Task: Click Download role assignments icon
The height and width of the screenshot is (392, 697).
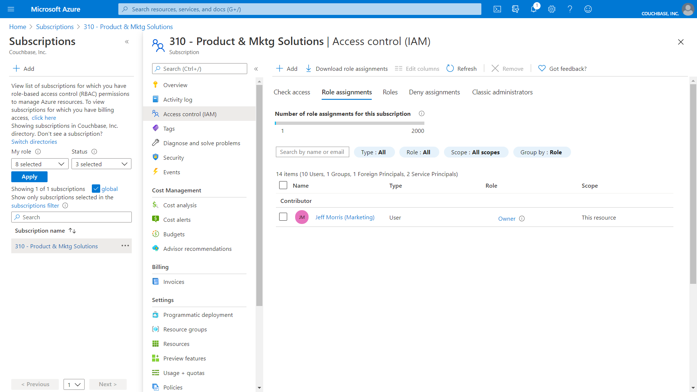Action: point(309,69)
